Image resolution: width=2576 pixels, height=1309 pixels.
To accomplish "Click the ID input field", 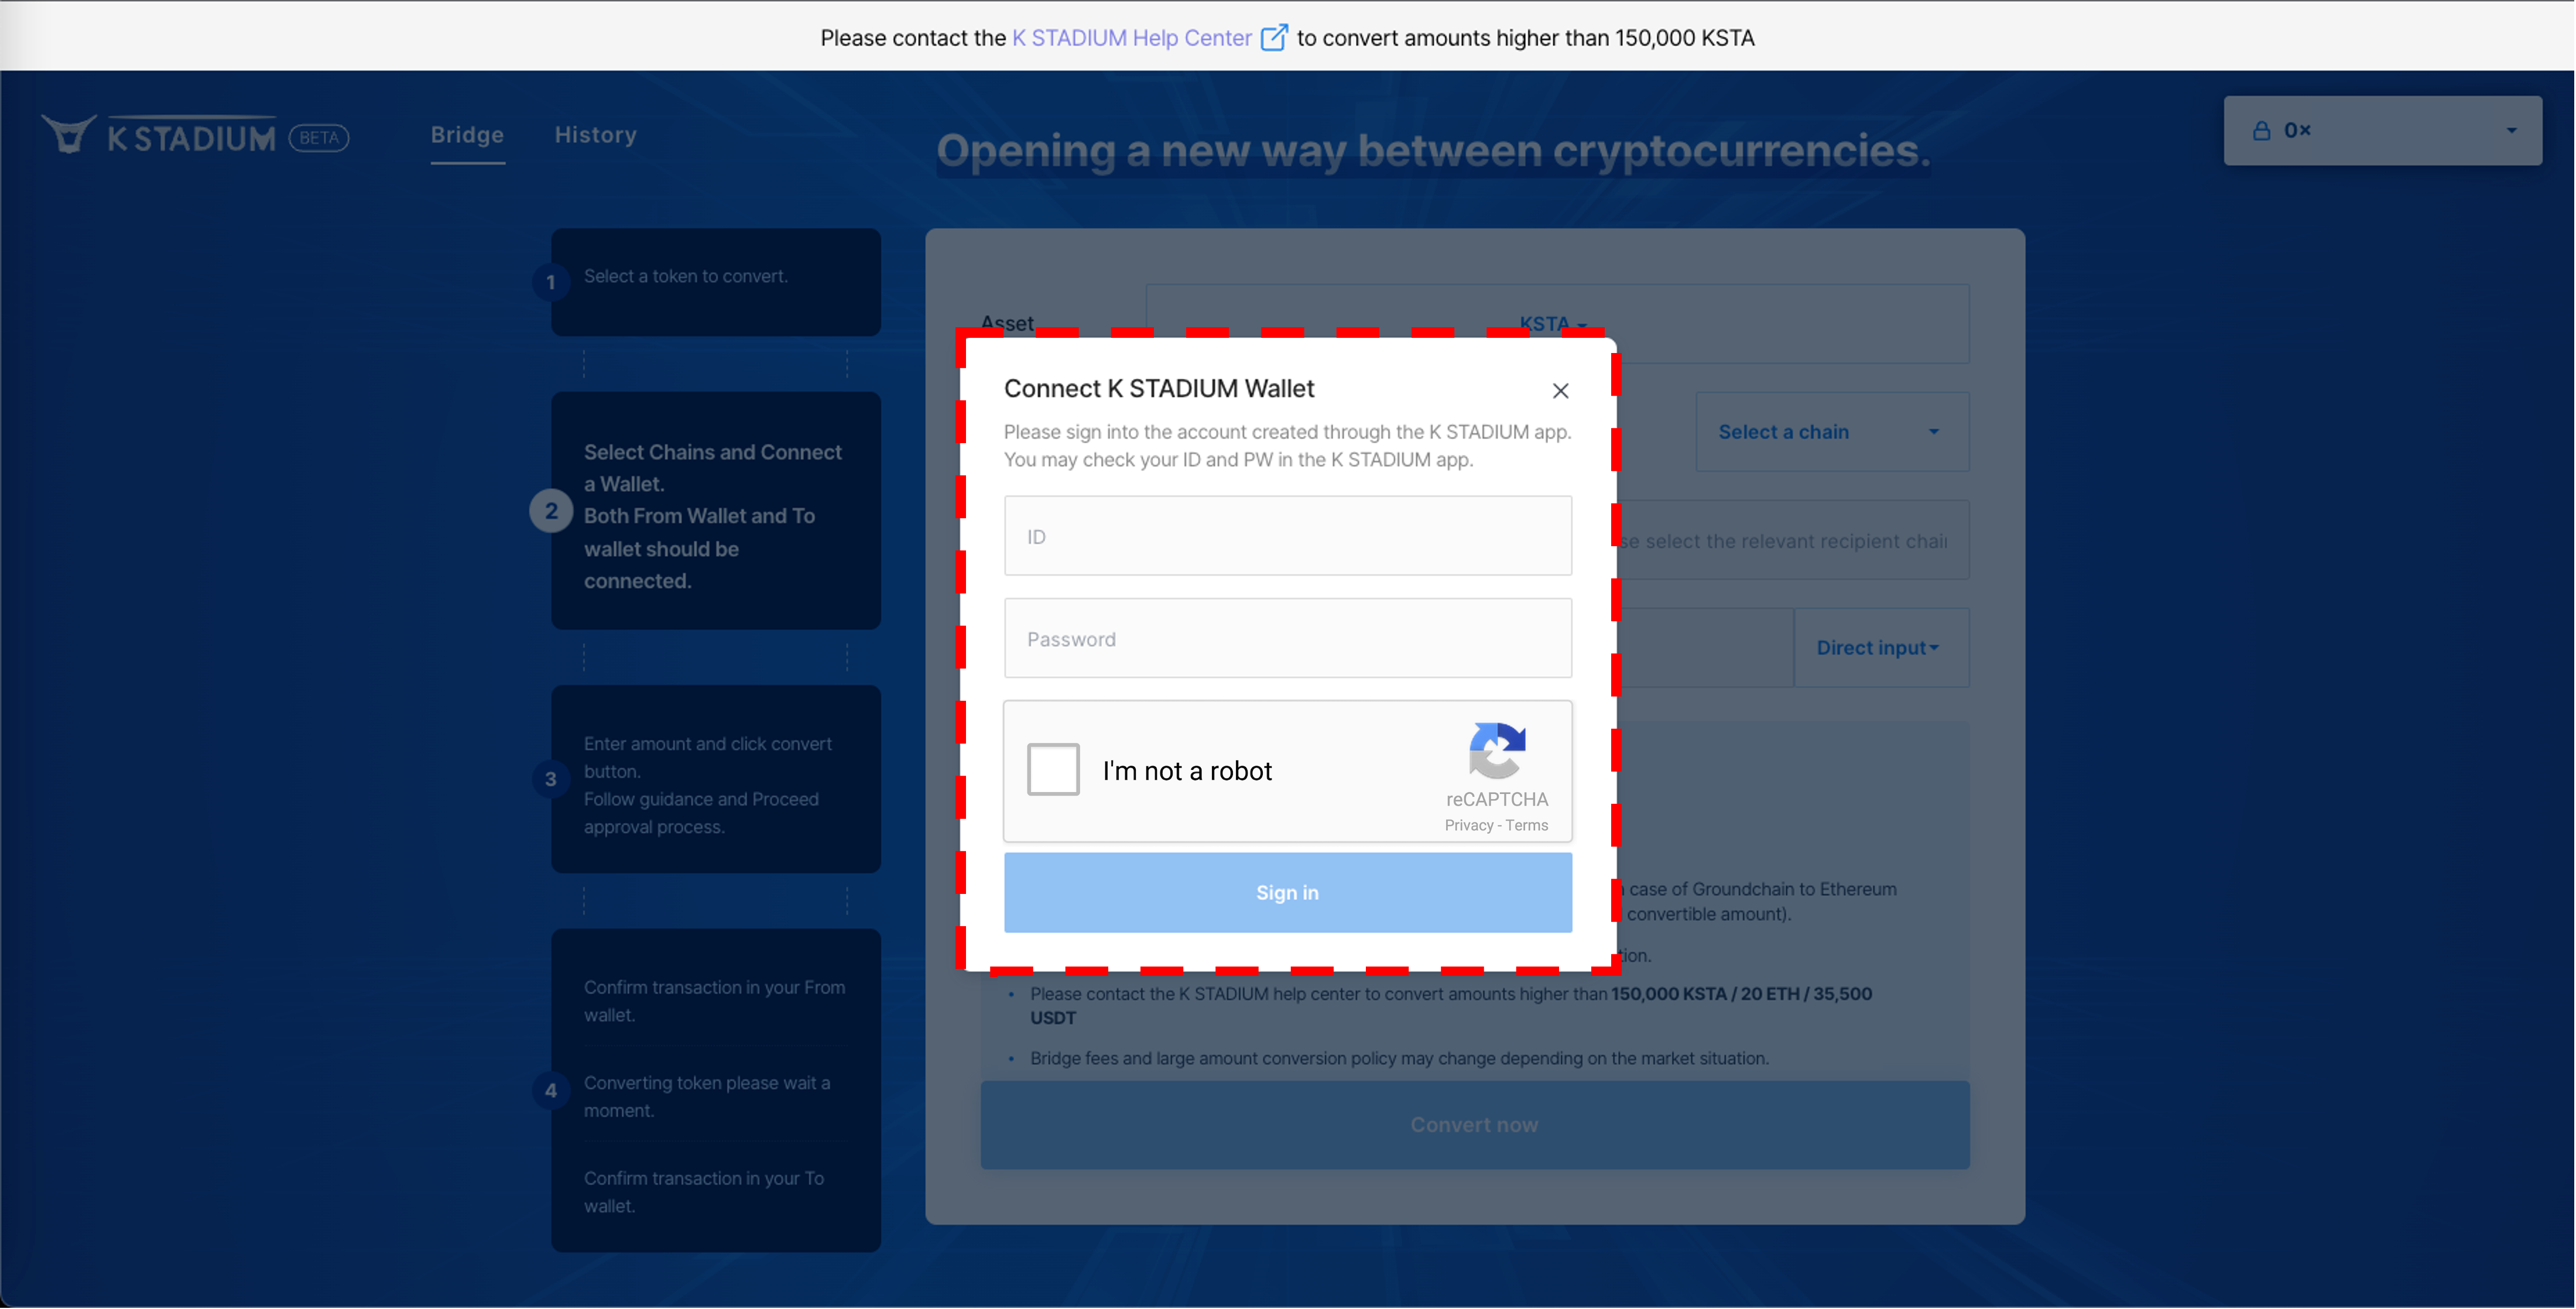I will click(x=1287, y=536).
